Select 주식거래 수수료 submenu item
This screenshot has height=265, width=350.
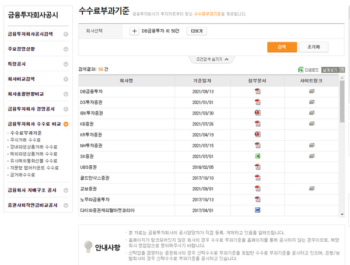pyautogui.click(x=26, y=140)
